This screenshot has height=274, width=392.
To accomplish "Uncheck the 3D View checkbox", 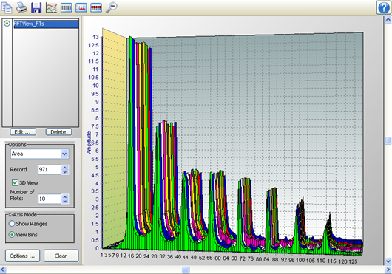I will coord(15,182).
